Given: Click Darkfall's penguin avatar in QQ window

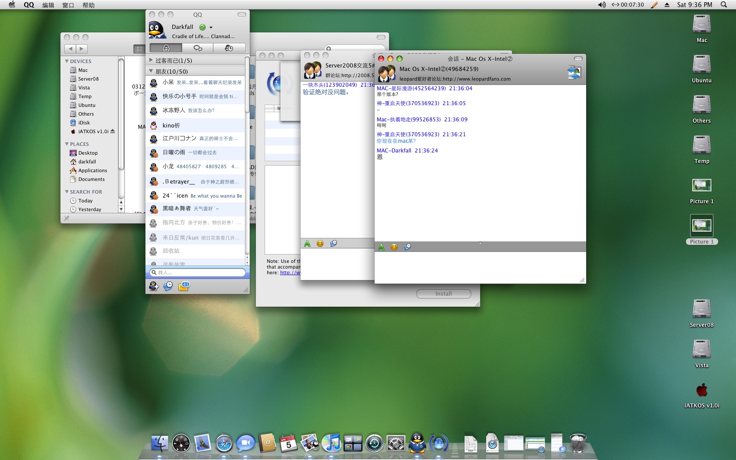Looking at the screenshot, I should [157, 30].
